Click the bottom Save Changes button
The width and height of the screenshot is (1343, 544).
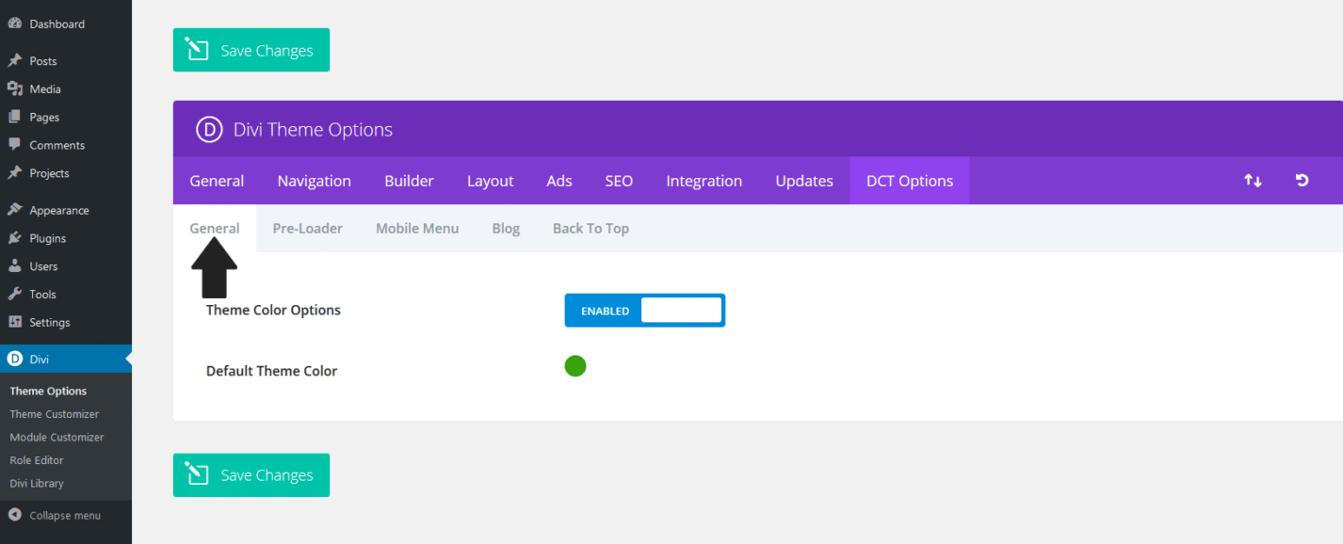[x=251, y=475]
